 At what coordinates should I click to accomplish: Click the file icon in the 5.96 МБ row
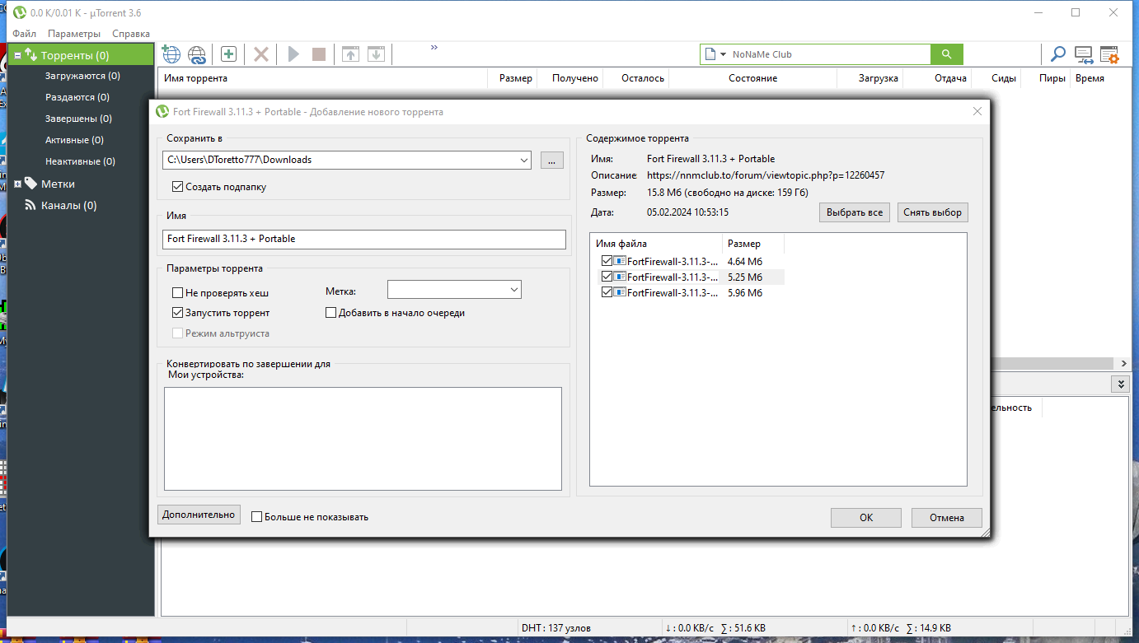[x=620, y=292]
